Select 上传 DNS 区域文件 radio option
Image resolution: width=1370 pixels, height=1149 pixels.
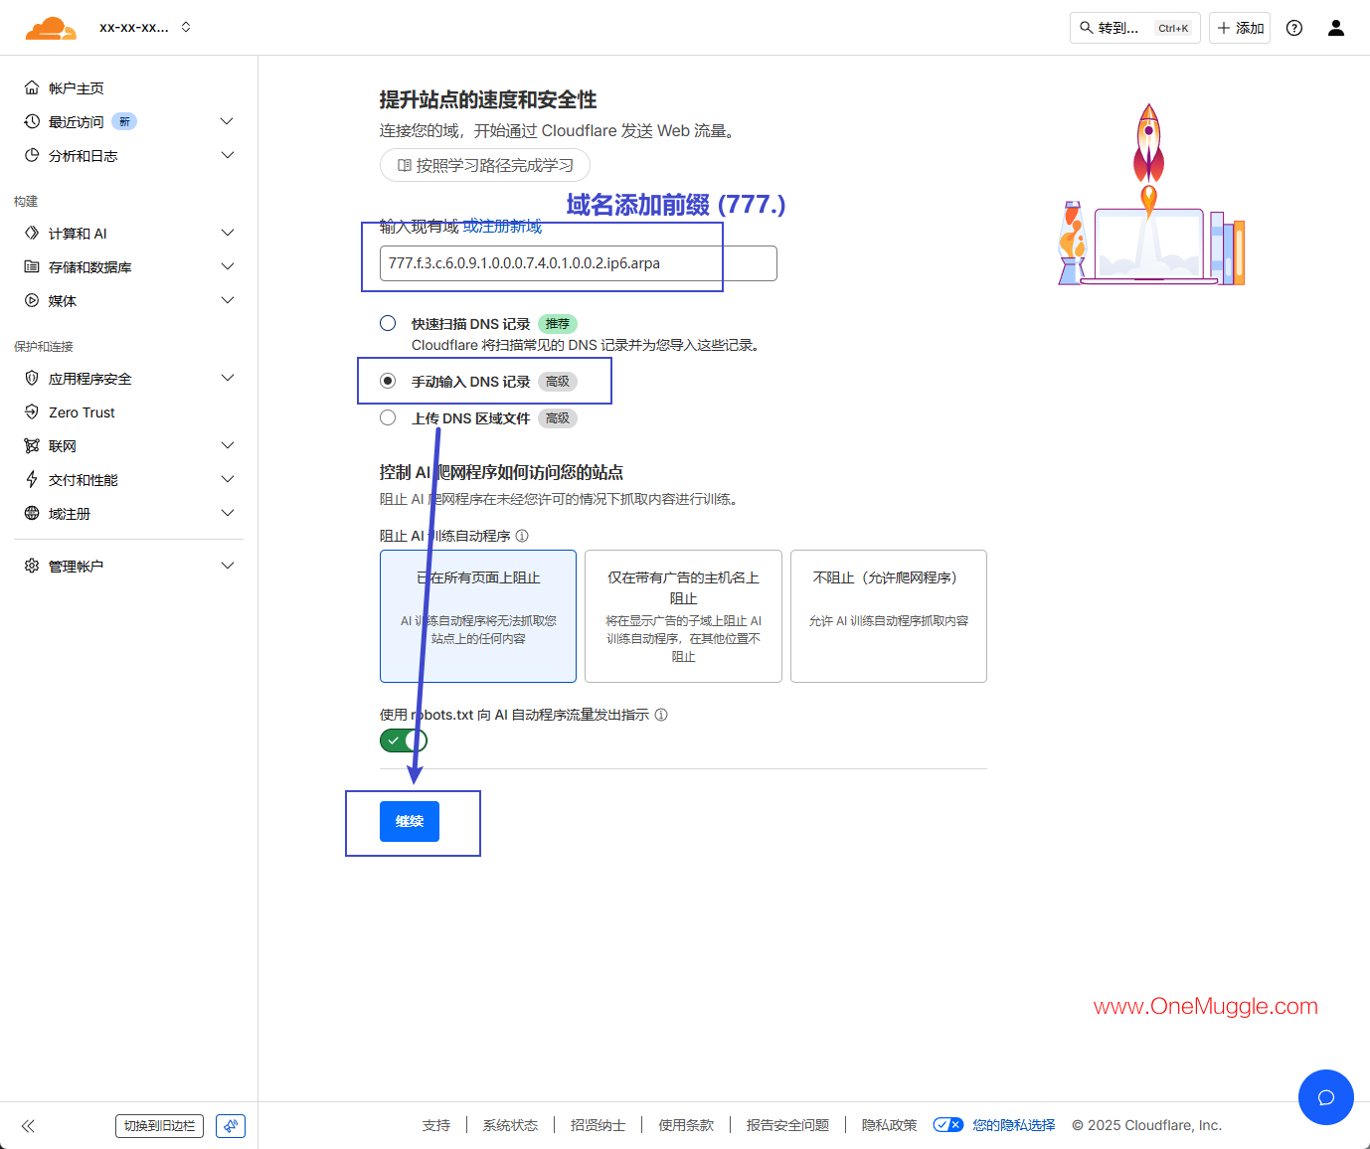click(x=388, y=417)
